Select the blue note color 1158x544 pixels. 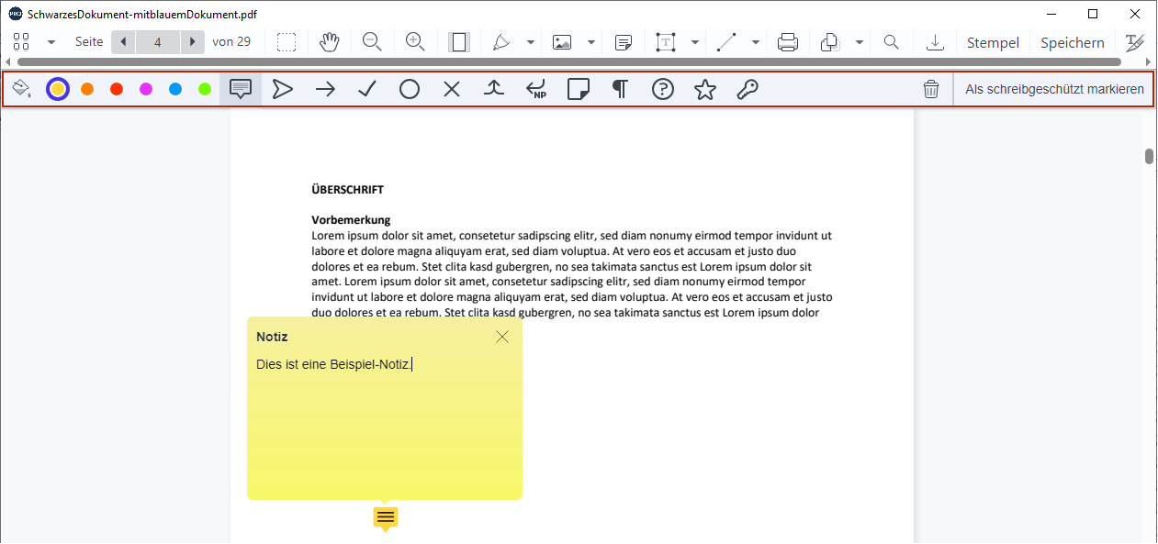pyautogui.click(x=175, y=89)
